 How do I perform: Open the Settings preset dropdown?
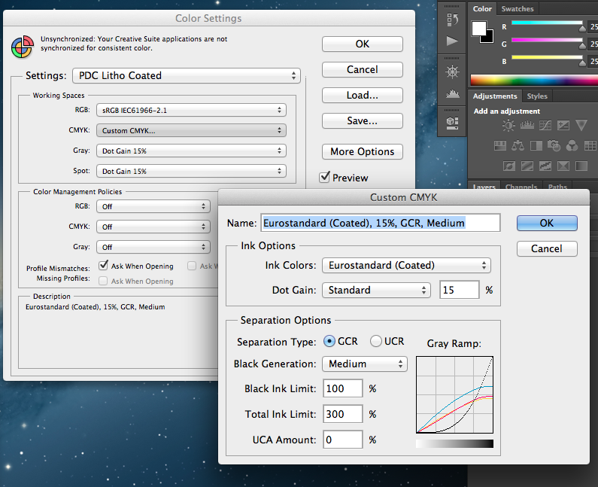[x=186, y=75]
